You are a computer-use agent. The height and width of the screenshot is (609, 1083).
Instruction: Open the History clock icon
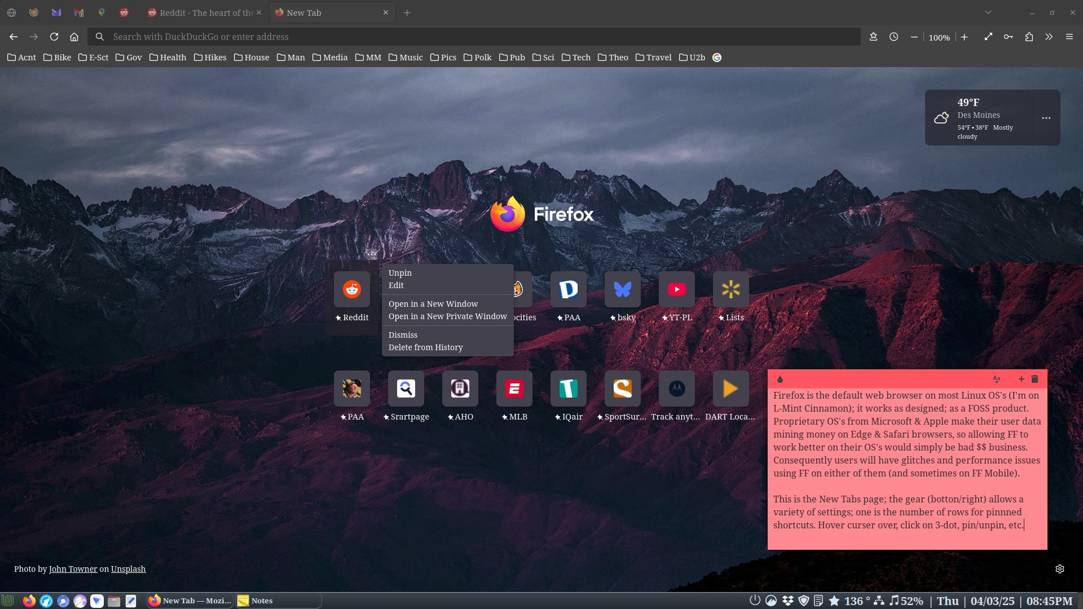(x=893, y=37)
